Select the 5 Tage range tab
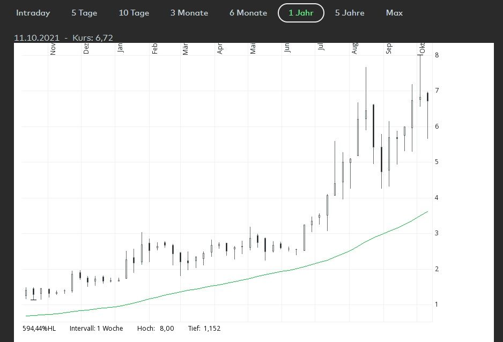This screenshot has width=503, height=342. (x=85, y=13)
